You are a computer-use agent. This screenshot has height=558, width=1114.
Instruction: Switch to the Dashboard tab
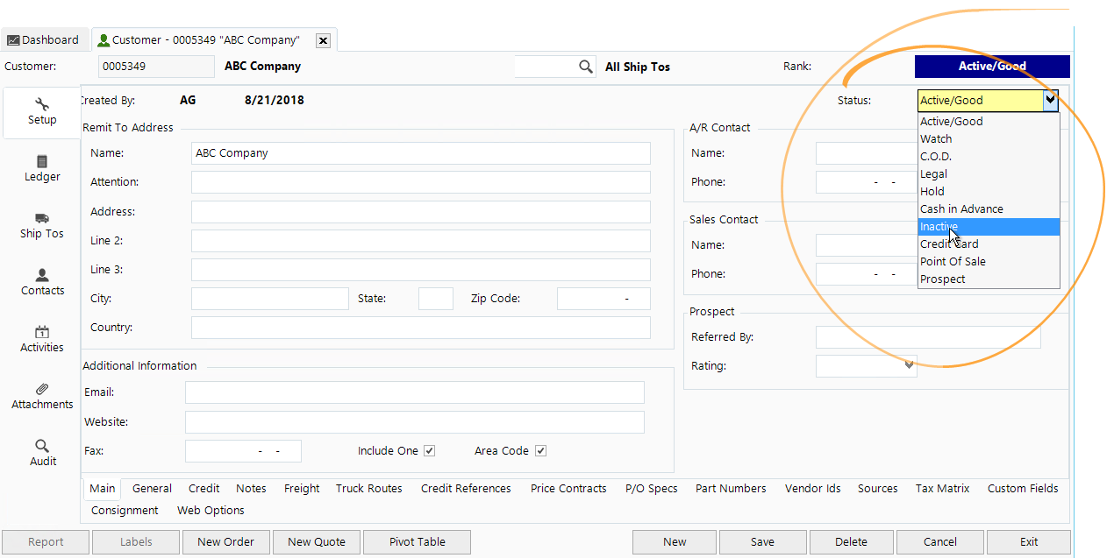(x=43, y=40)
